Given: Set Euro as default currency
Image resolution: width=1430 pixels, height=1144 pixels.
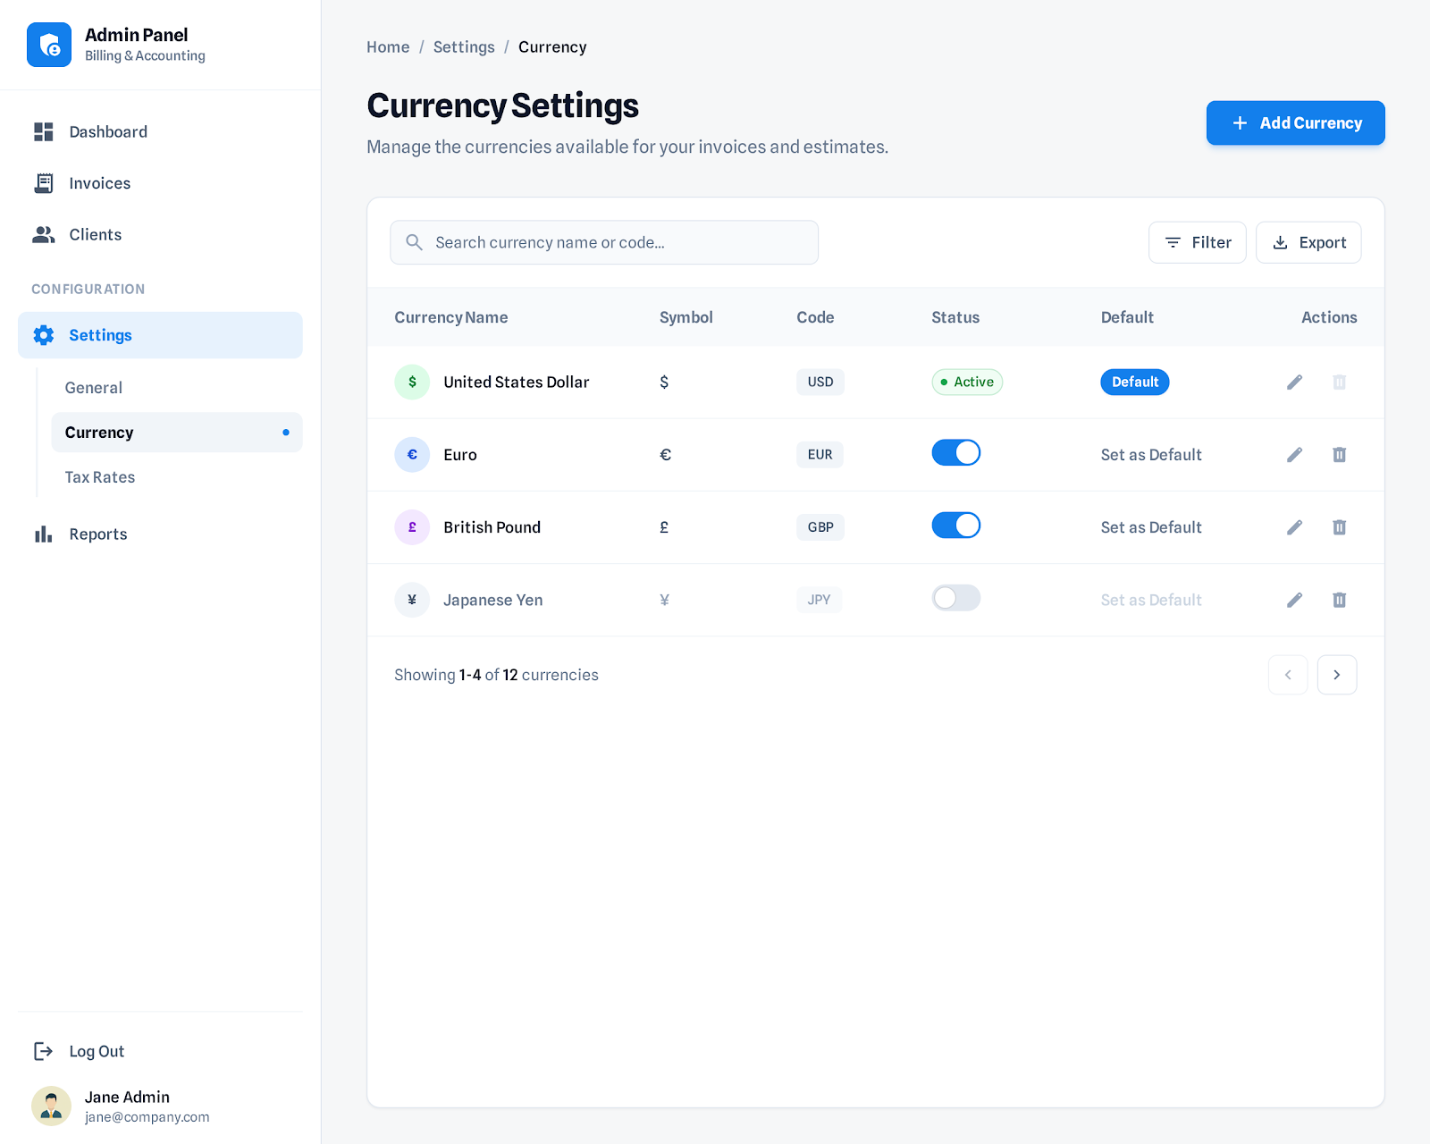Looking at the screenshot, I should pos(1150,455).
